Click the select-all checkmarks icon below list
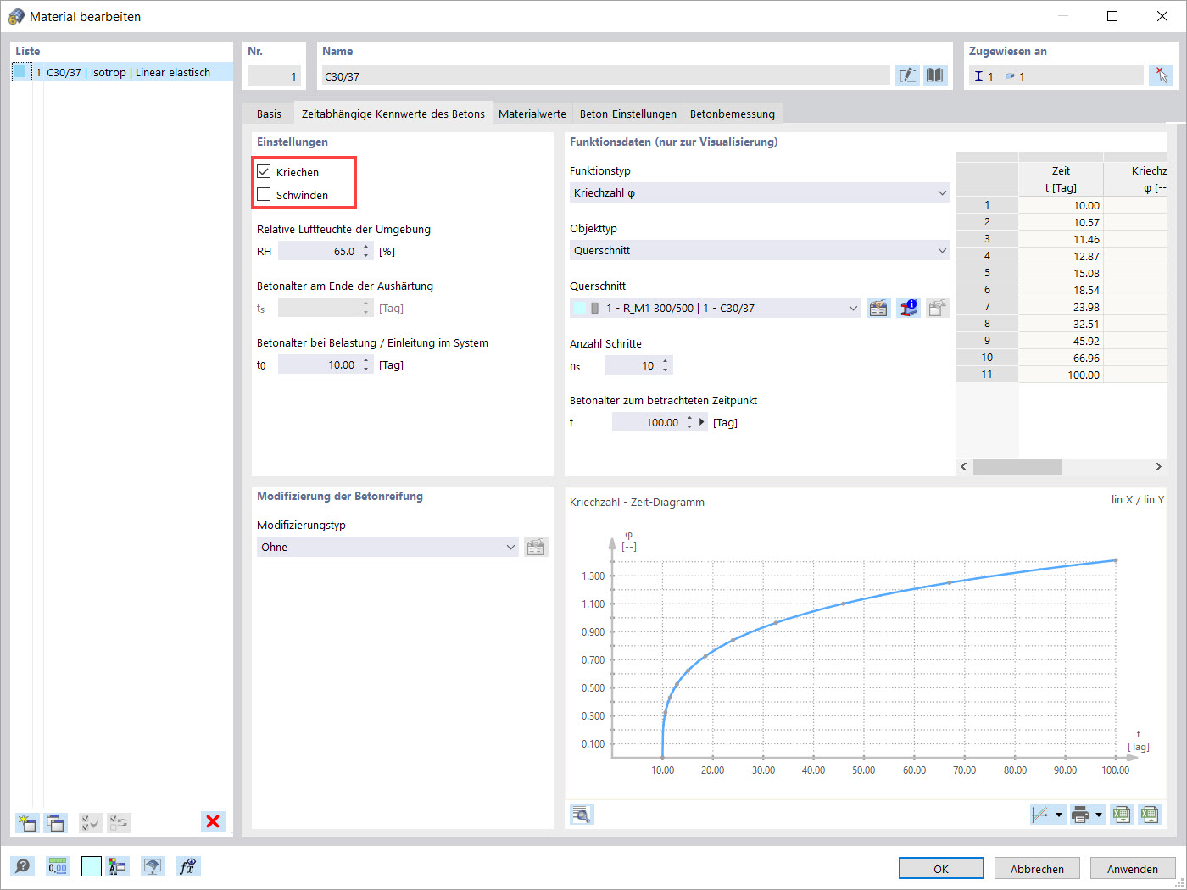The height and width of the screenshot is (890, 1187). pyautogui.click(x=91, y=822)
